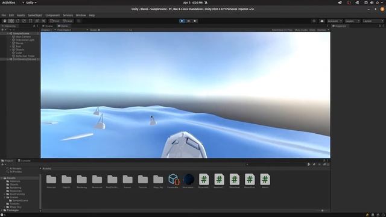The height and width of the screenshot is (217, 386).
Task: Select All Prefabs saved search
Action: (x=16, y=172)
